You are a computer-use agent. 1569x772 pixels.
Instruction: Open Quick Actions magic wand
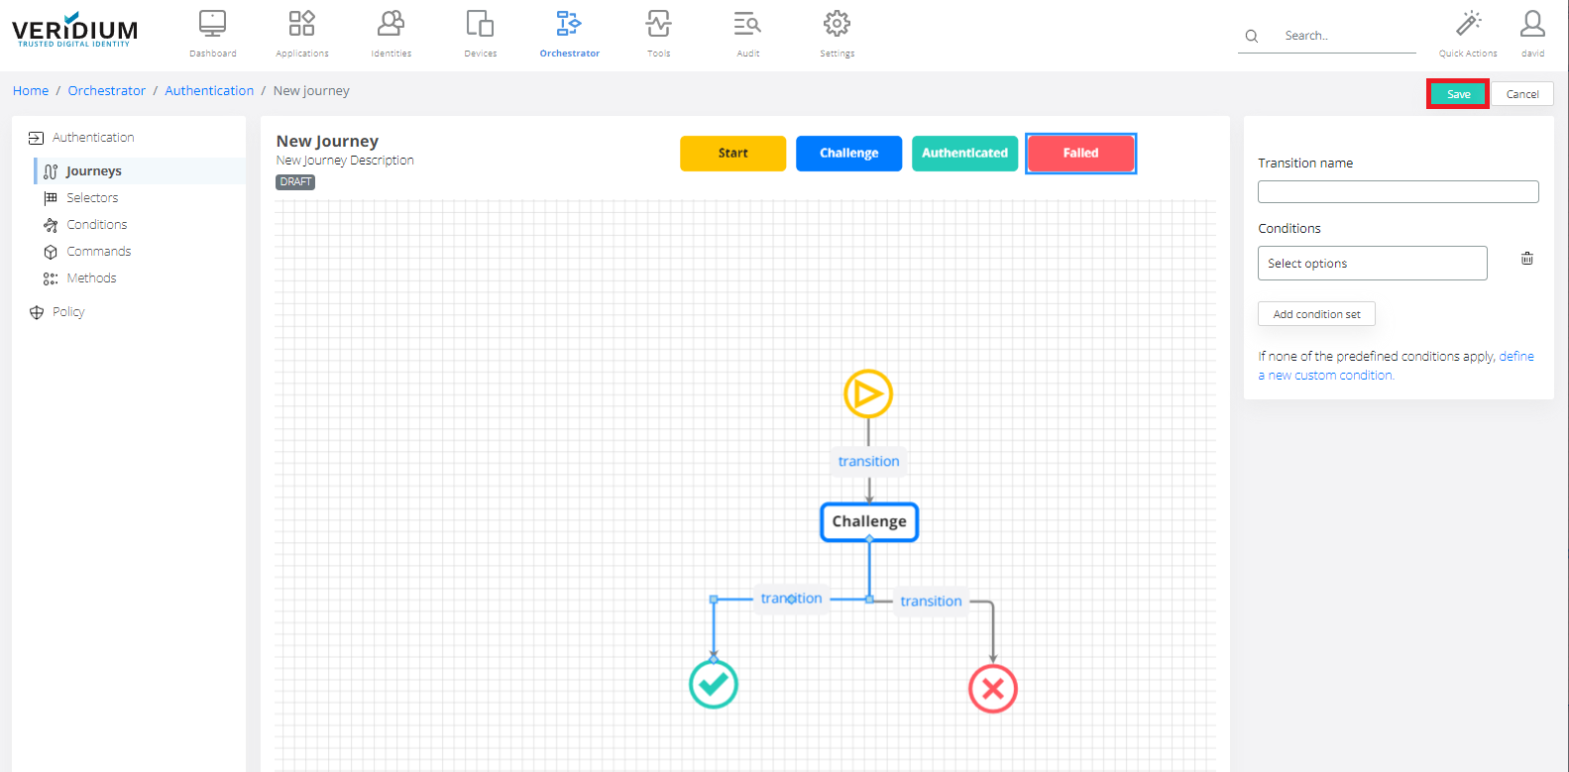point(1468,24)
